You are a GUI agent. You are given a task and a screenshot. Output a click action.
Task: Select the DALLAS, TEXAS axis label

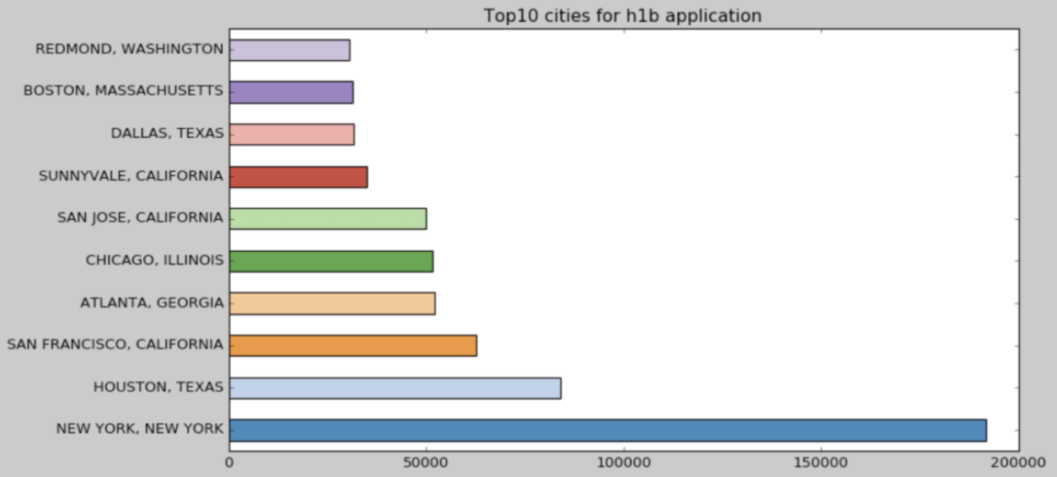click(167, 133)
